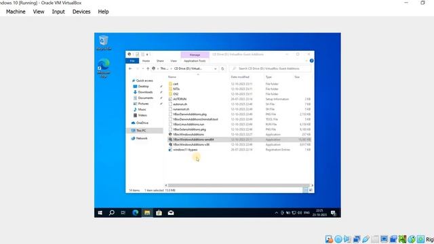Select This PC in the navigation pane

click(x=140, y=131)
